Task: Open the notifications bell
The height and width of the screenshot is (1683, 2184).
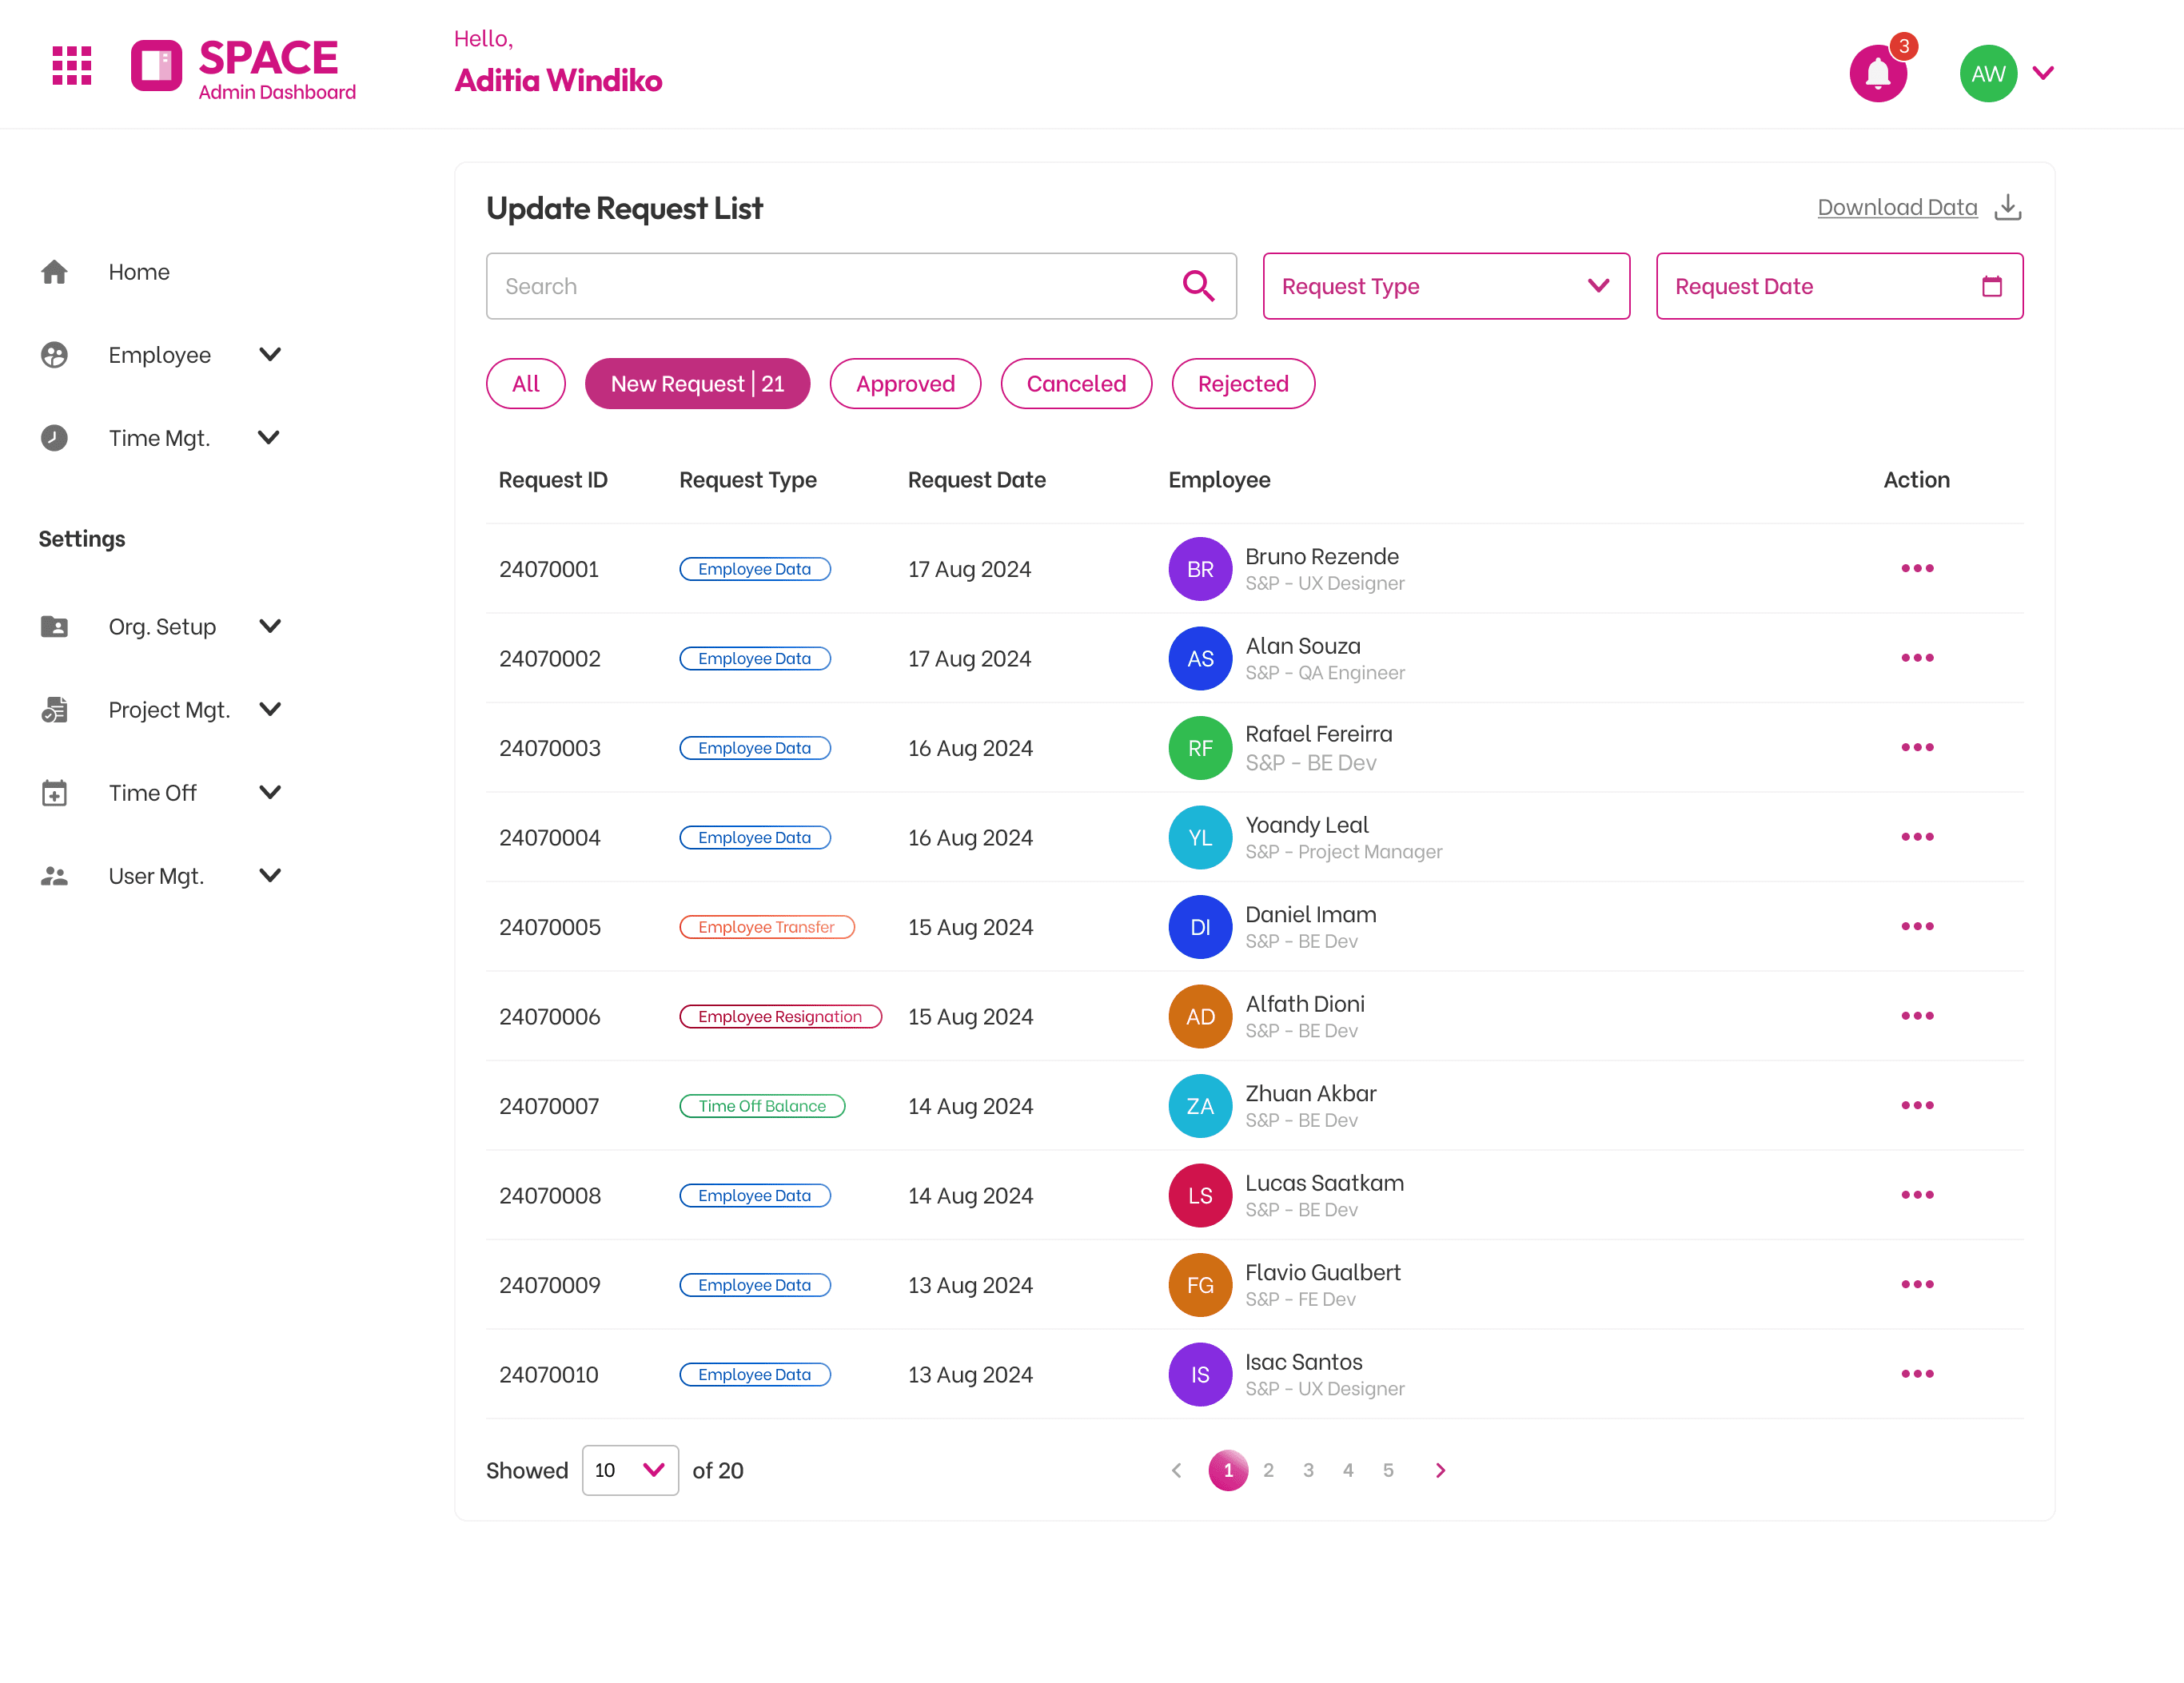Action: [x=1878, y=72]
